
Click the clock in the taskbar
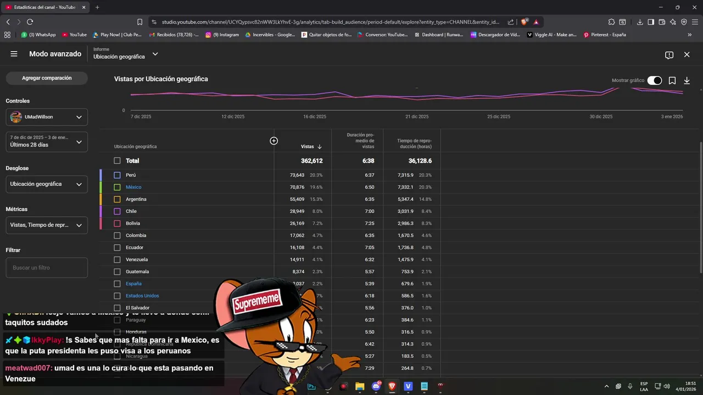tap(687, 386)
